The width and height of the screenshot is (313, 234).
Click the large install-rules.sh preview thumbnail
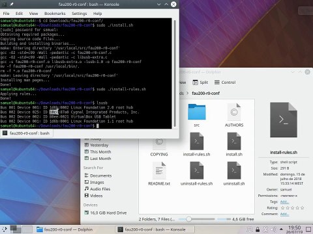(x=284, y=120)
